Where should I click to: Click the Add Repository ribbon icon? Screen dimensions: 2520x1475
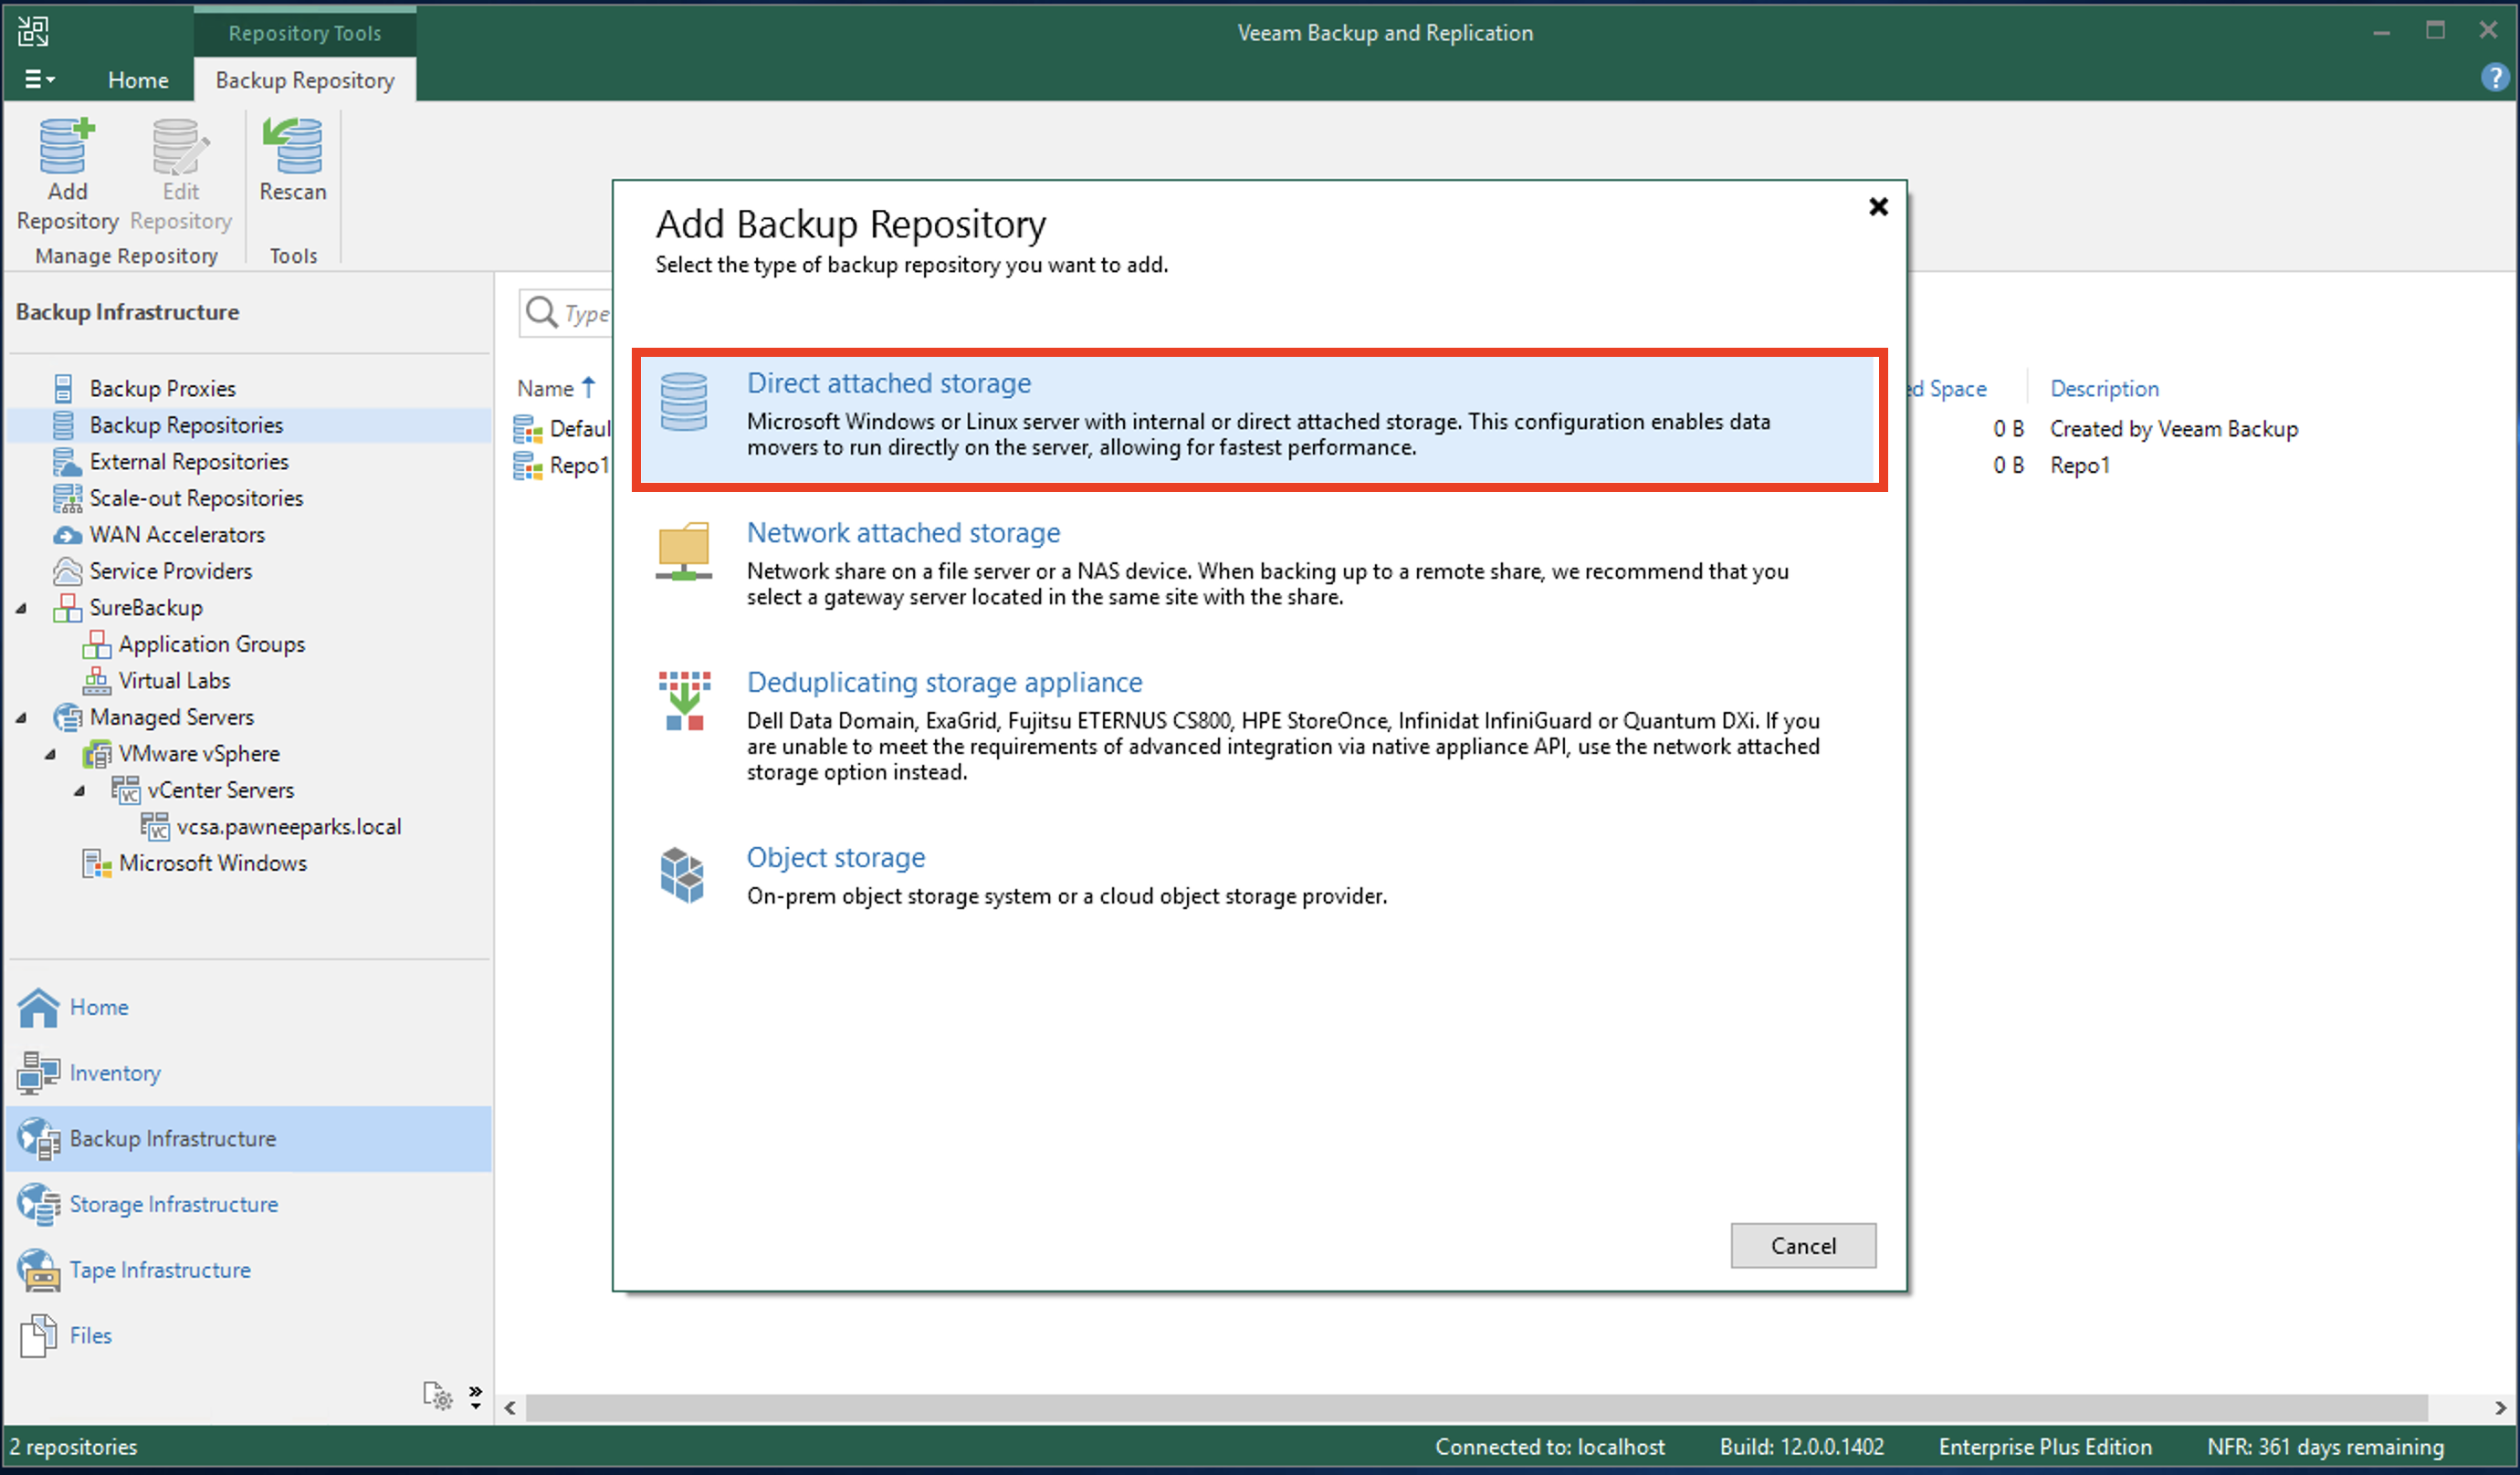tap(67, 146)
